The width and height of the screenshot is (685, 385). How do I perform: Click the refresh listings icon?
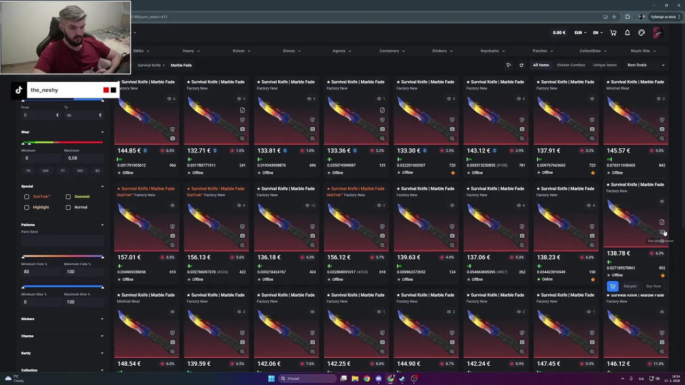[x=521, y=65]
